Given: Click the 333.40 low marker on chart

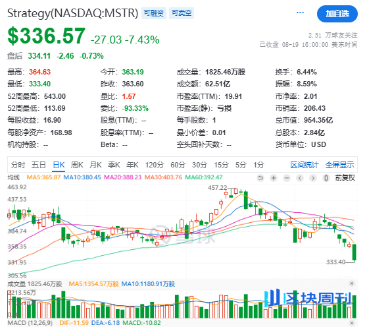Looking at the screenshot, I should tap(336, 262).
